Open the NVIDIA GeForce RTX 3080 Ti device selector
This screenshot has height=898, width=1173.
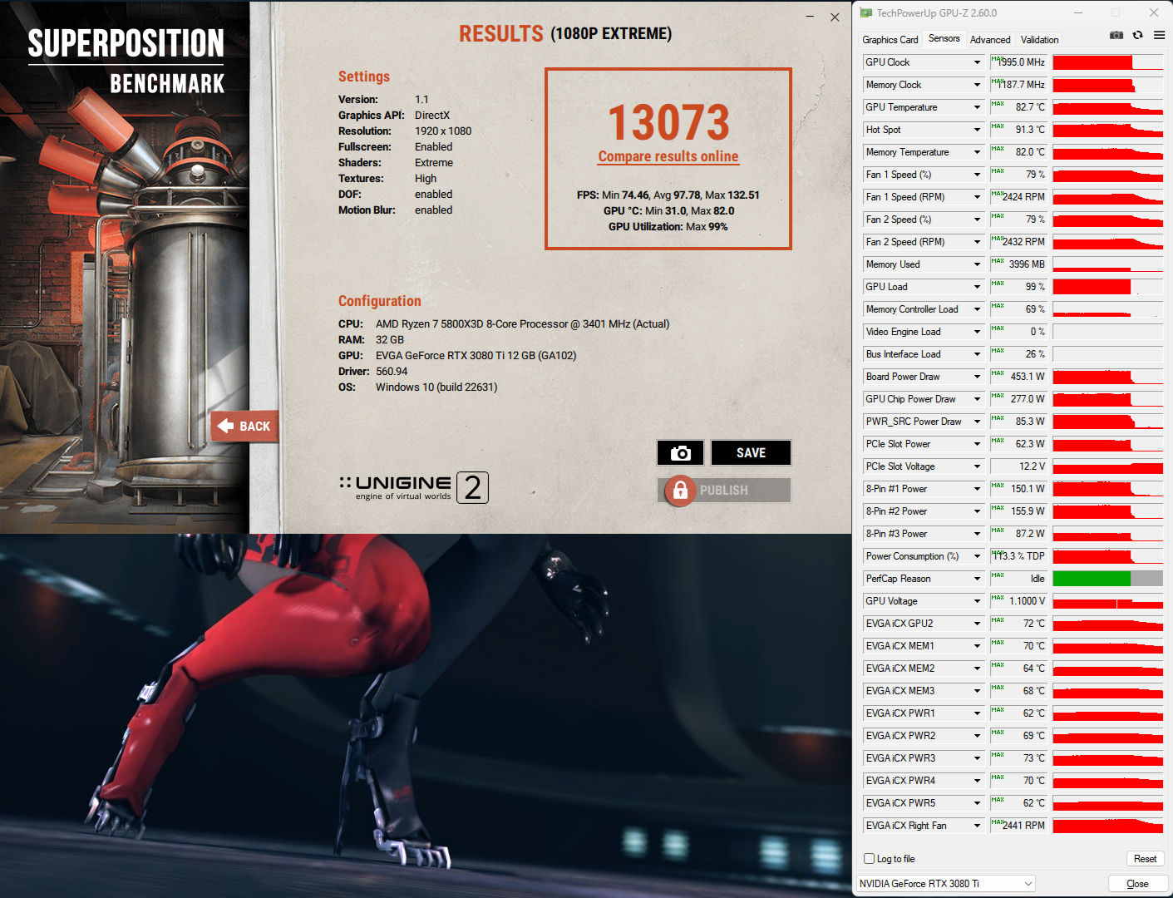tap(946, 884)
